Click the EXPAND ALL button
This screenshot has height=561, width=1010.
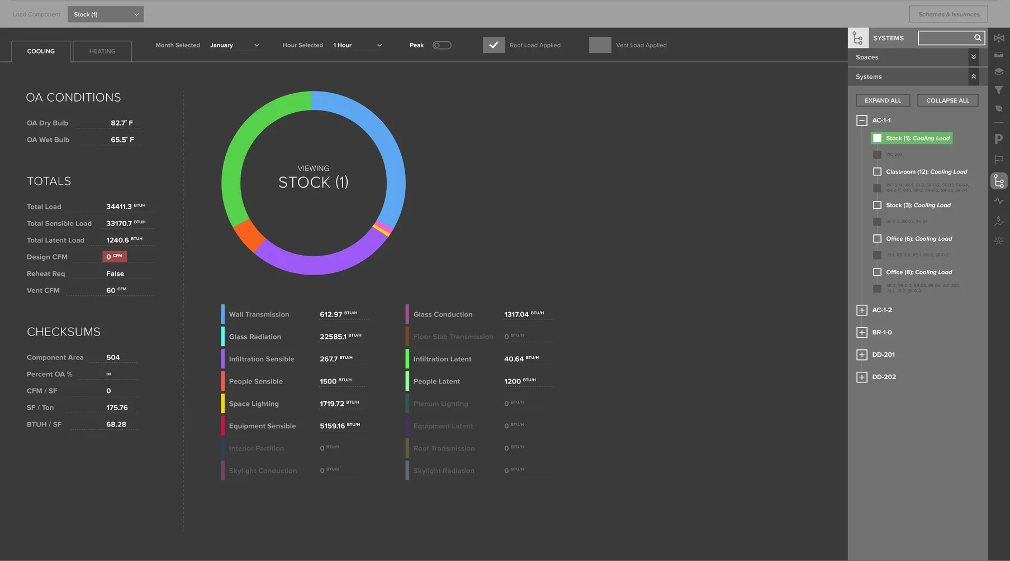(883, 100)
